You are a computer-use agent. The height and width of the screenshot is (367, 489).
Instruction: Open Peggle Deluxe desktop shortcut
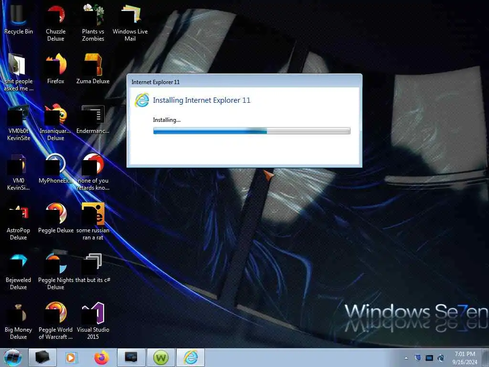tap(55, 217)
